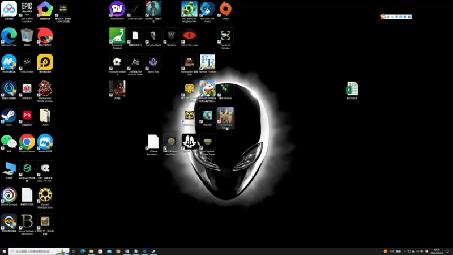
Task: Select the Evil Dead The Game icon
Action: pos(207,11)
